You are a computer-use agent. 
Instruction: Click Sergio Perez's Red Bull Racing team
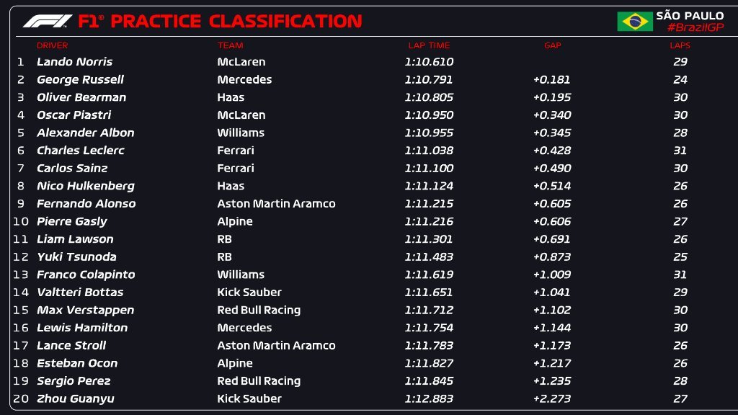click(259, 380)
